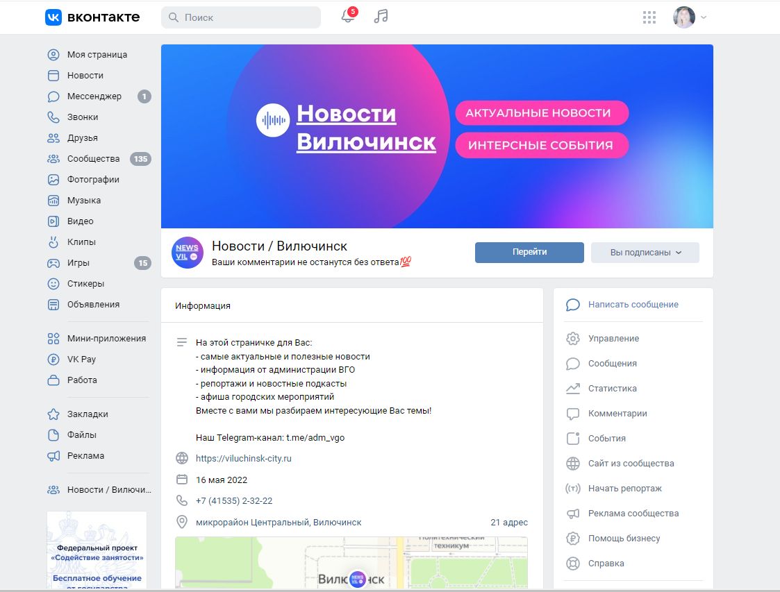Click the Мини-приложения icon
Image resolution: width=780 pixels, height=592 pixels.
click(53, 339)
